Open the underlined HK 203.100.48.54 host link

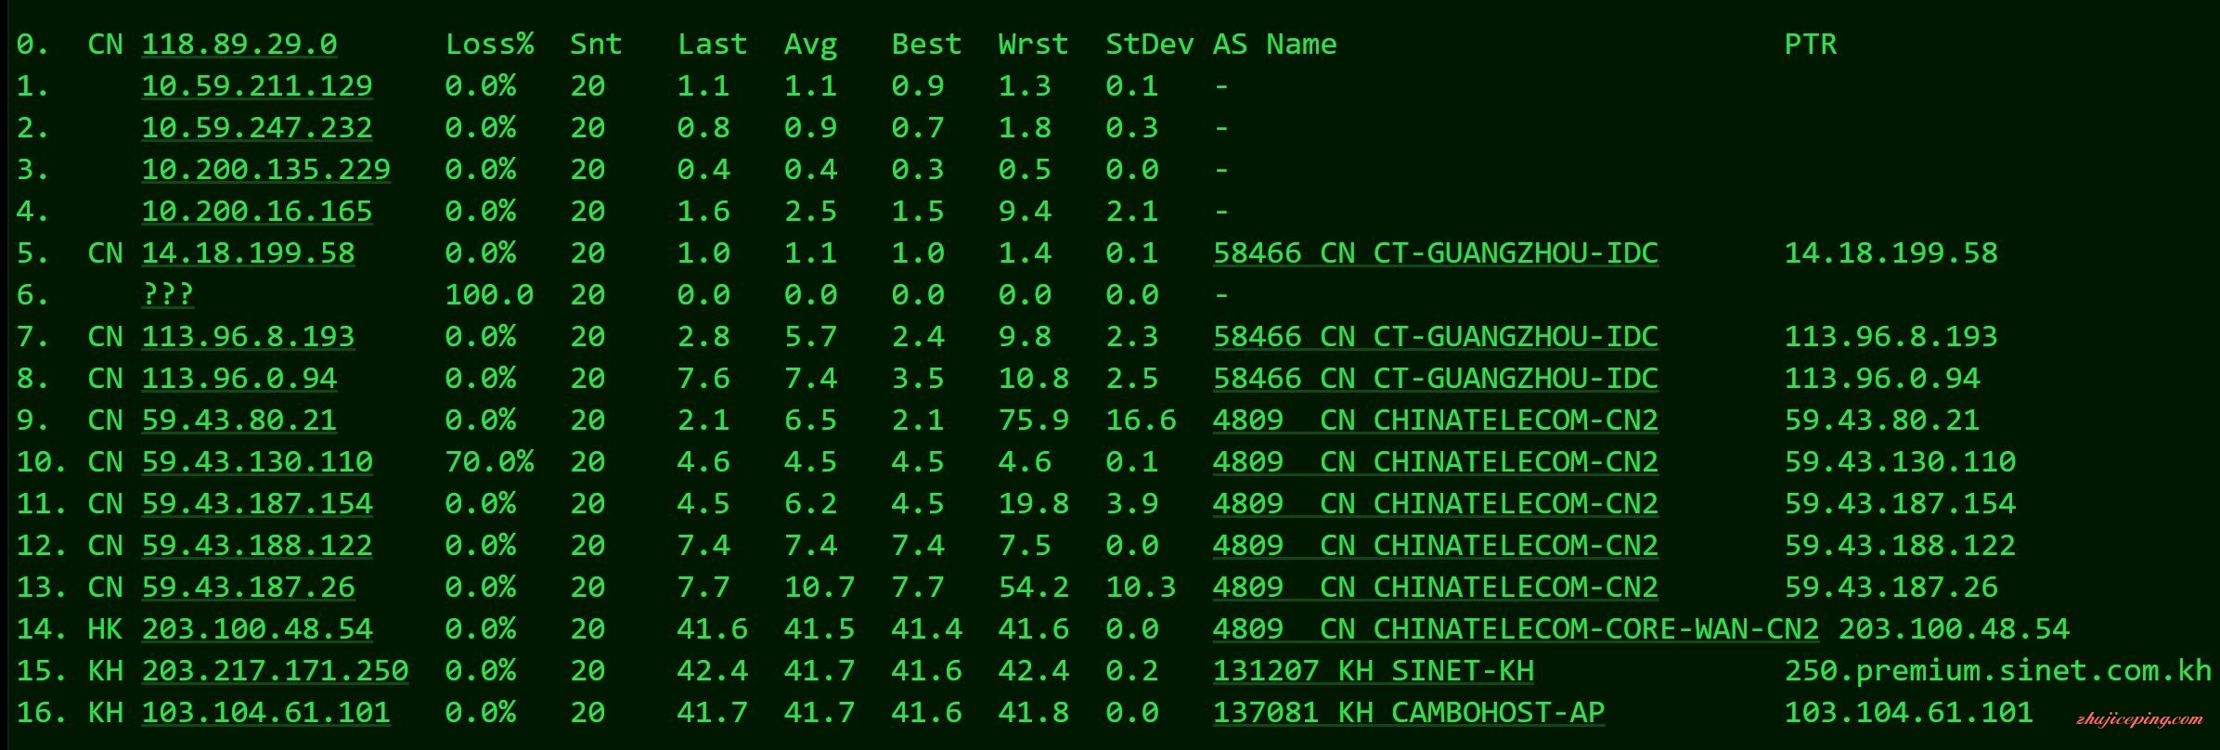click(x=257, y=629)
